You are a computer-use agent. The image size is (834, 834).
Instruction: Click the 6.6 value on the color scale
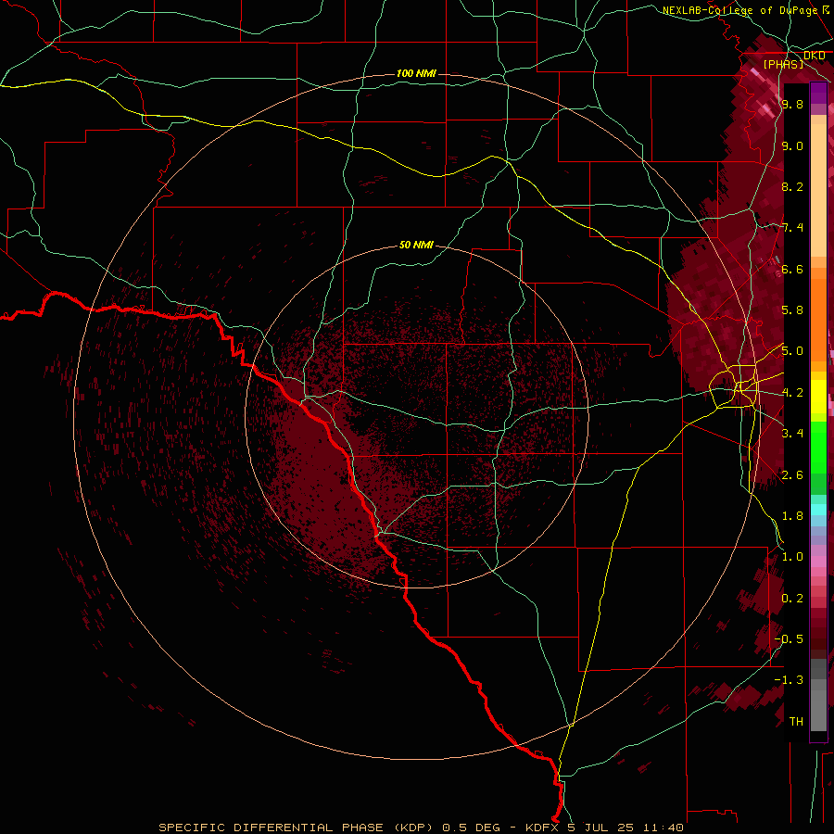click(792, 269)
